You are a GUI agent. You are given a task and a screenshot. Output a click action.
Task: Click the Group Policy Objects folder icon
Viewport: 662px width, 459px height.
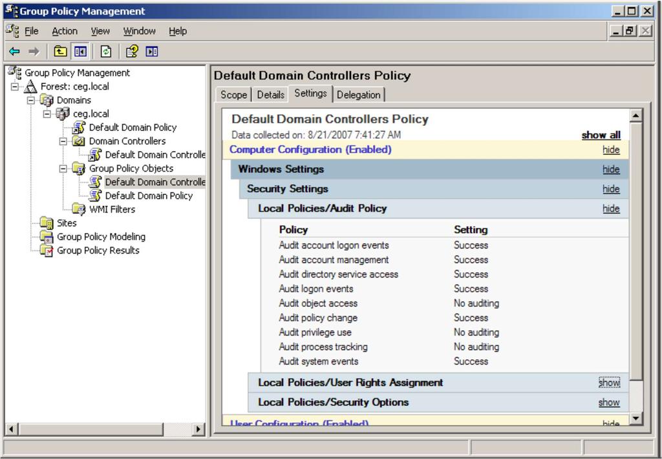pos(78,168)
